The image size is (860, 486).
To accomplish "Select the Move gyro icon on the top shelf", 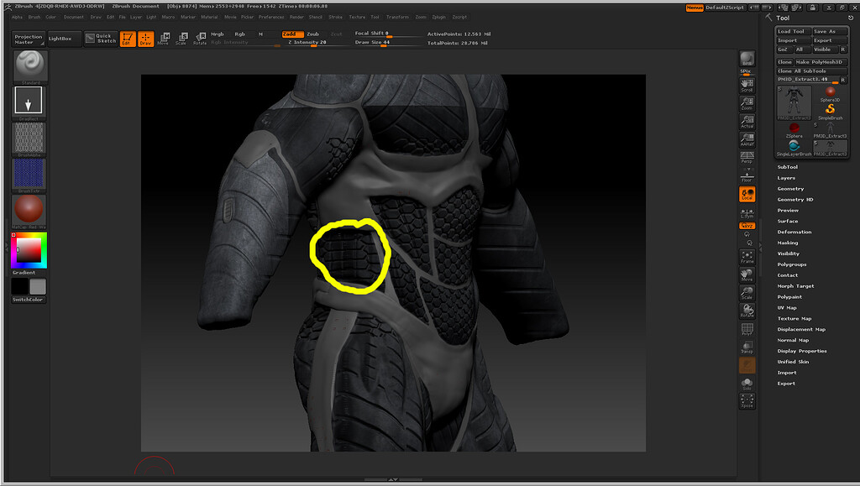I will click(x=165, y=37).
